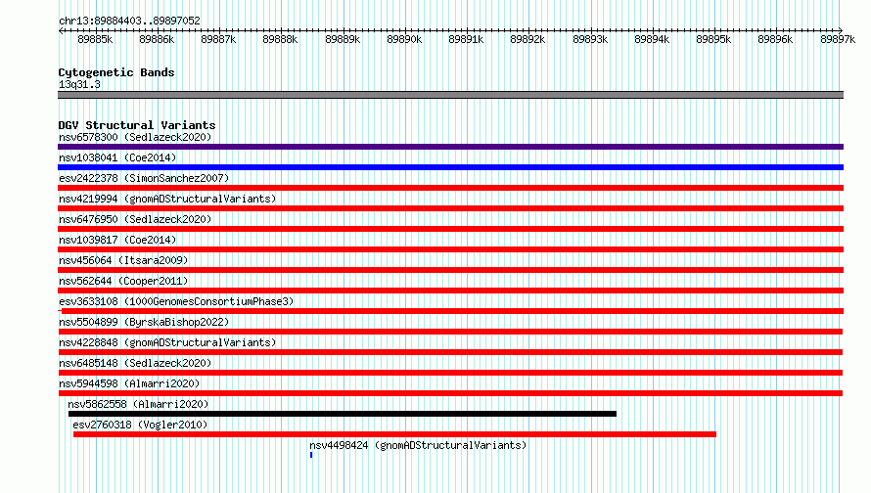
Task: Click the 89893k ruler tick label
Action: 590,39
